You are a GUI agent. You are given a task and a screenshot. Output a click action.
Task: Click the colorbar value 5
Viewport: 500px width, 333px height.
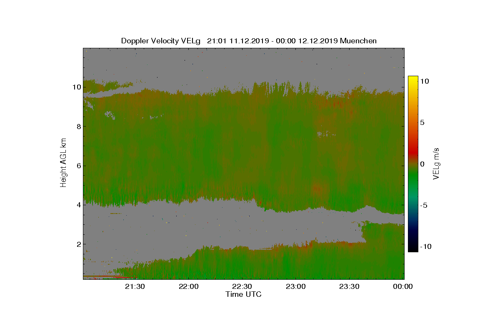(x=422, y=123)
